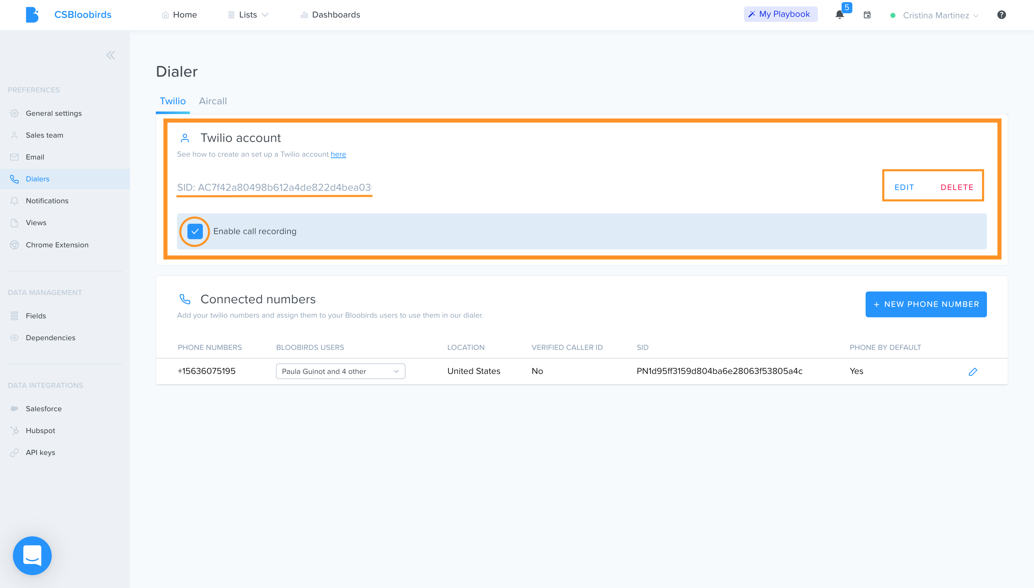This screenshot has height=588, width=1034.
Task: Click the My Playbook button
Action: [x=780, y=14]
